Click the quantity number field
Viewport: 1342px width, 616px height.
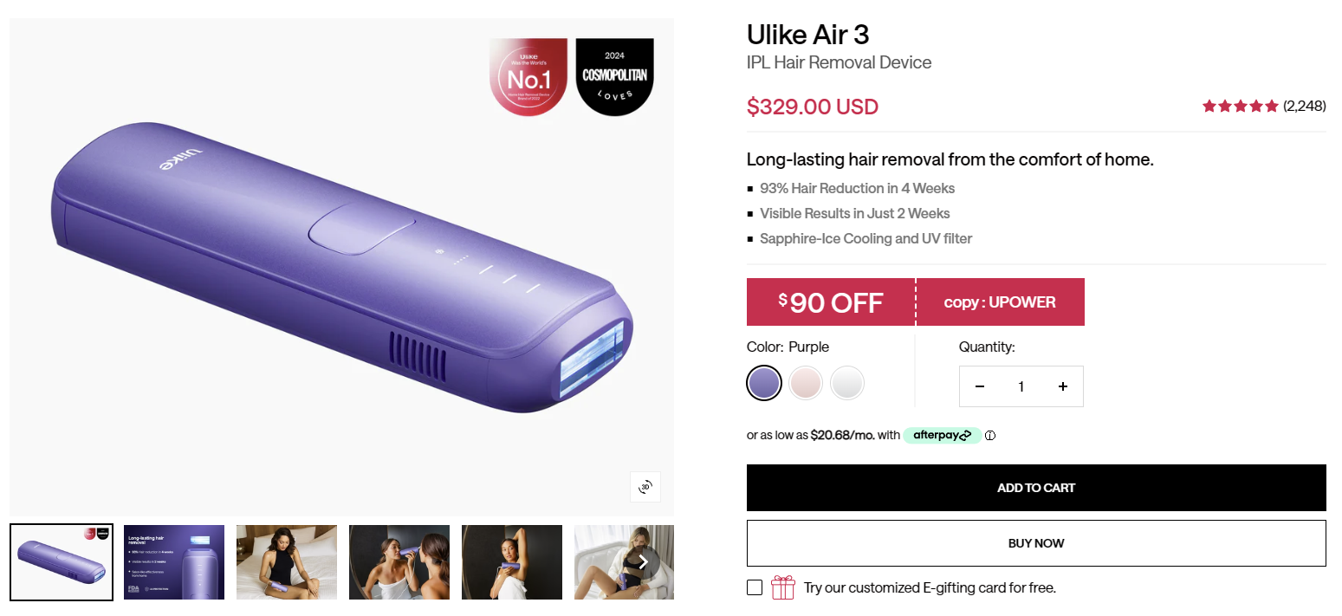(1021, 386)
